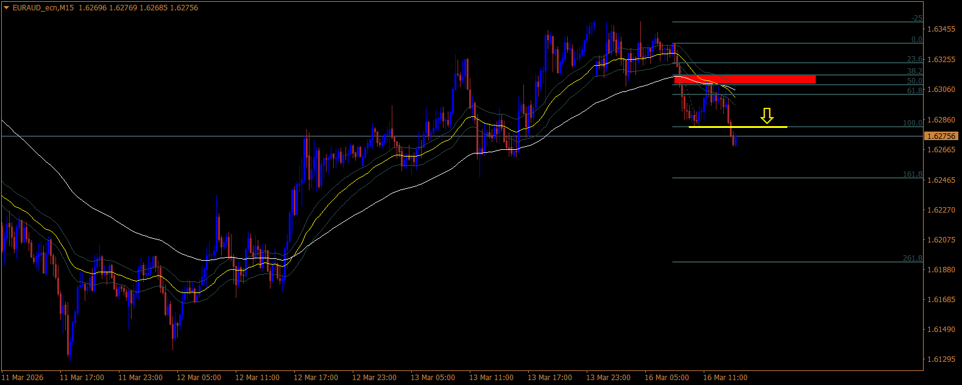Select the Fibonacci -25 level label
The height and width of the screenshot is (385, 962).
click(916, 18)
